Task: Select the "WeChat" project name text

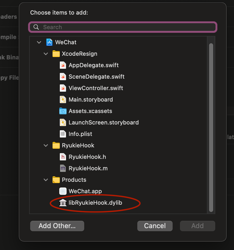Action: [66, 42]
